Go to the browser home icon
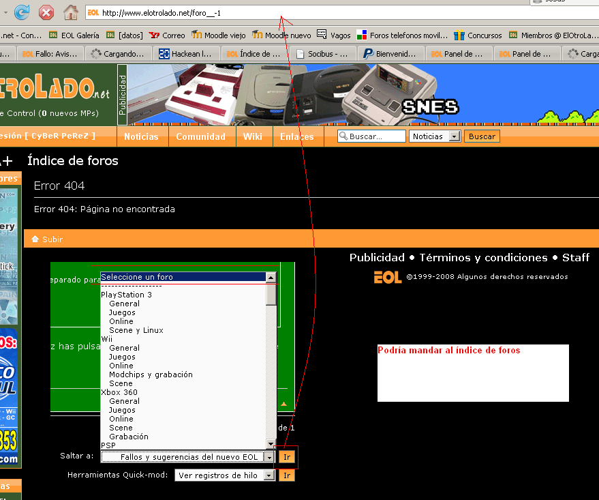The width and height of the screenshot is (599, 500). pyautogui.click(x=71, y=12)
